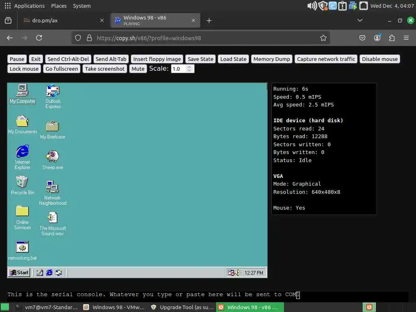
Task: Click the copy.sh URL address bar
Action: pyautogui.click(x=201, y=38)
